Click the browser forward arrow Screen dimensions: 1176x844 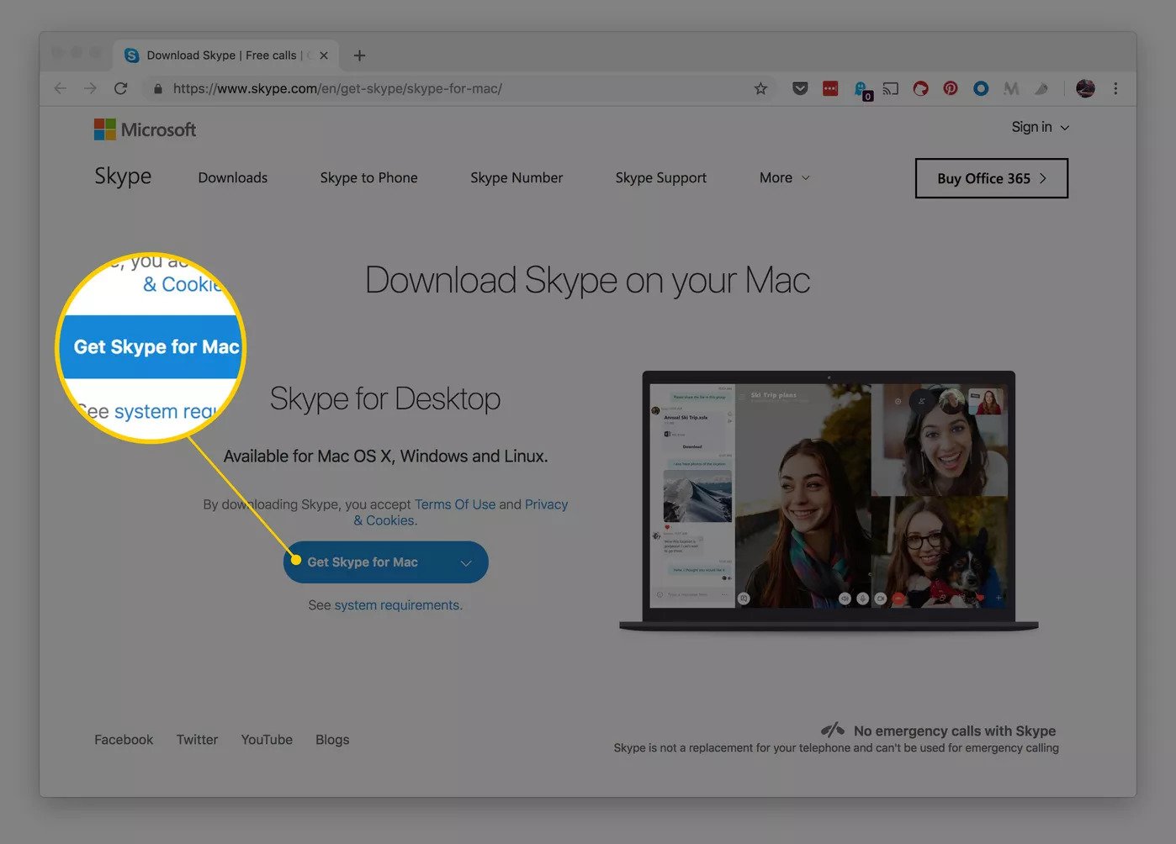[90, 88]
